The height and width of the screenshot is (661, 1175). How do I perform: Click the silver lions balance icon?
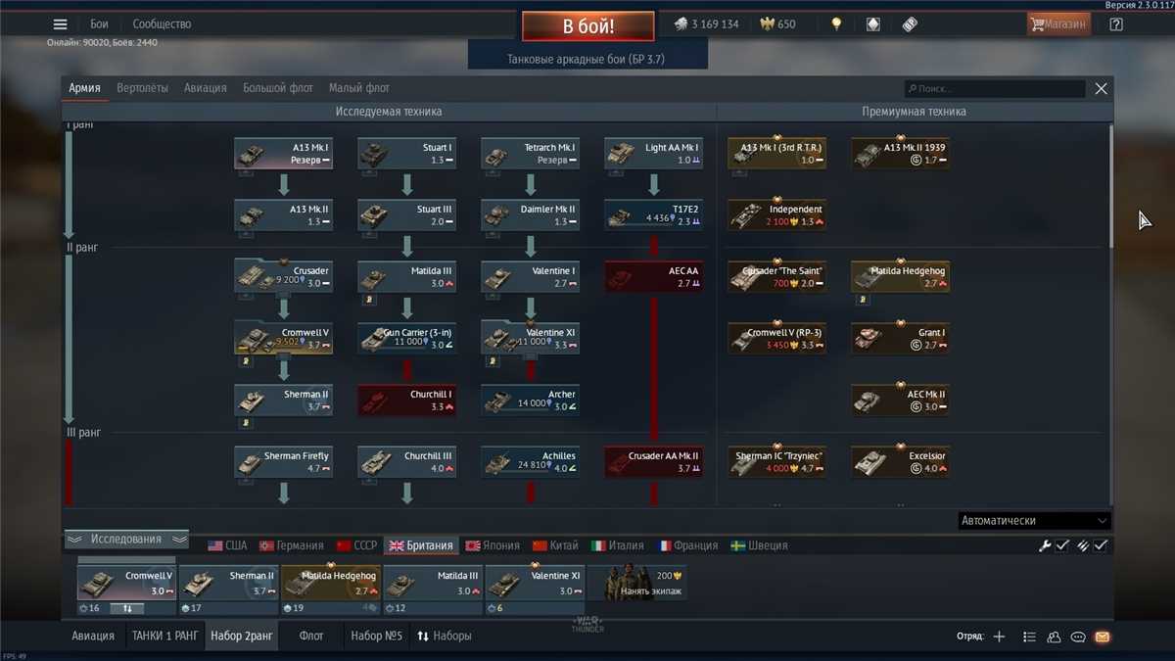coord(680,24)
